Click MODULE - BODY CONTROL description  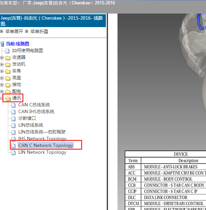pyautogui.click(x=168, y=179)
